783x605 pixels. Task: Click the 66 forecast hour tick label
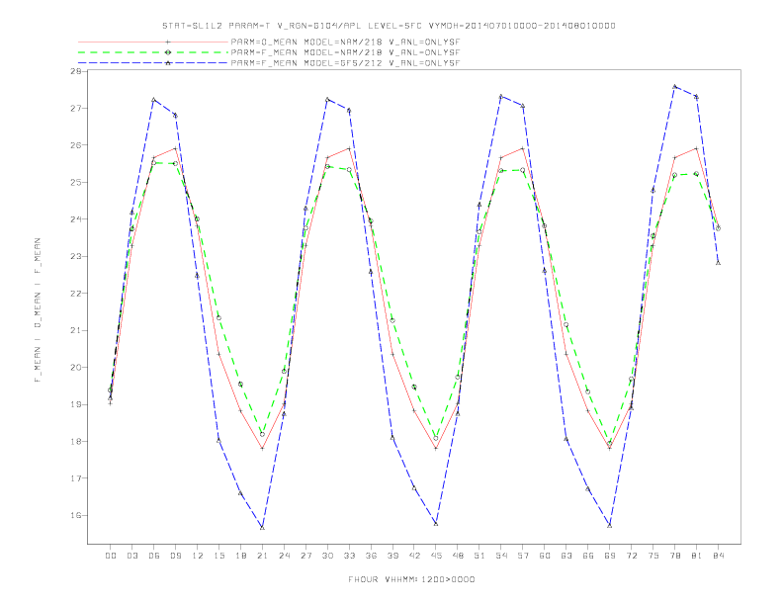[588, 556]
